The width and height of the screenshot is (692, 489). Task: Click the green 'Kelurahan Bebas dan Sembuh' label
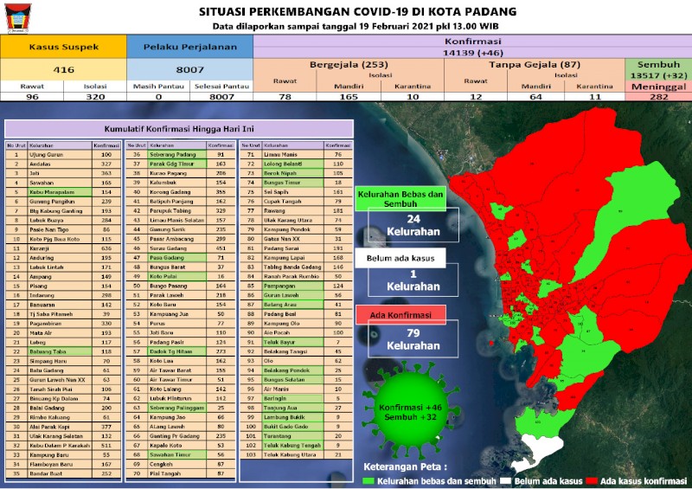pos(400,199)
